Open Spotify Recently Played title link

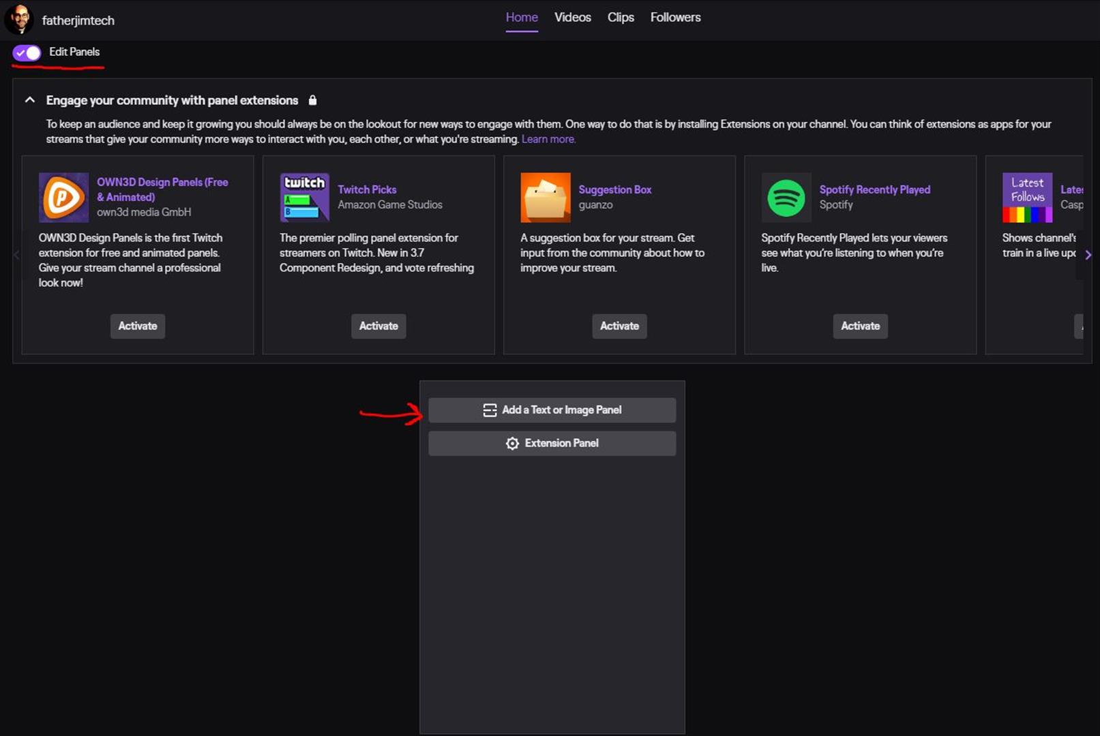click(x=875, y=189)
